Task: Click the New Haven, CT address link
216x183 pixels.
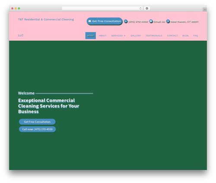Action: pyautogui.click(x=184, y=22)
